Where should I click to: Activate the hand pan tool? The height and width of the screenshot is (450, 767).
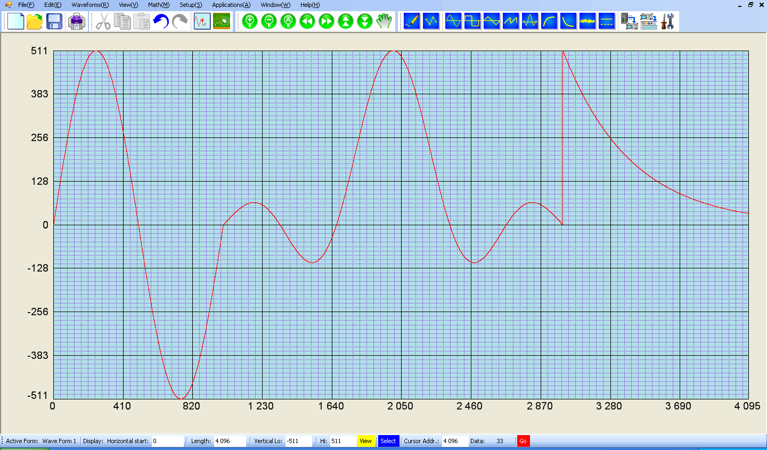pyautogui.click(x=384, y=21)
